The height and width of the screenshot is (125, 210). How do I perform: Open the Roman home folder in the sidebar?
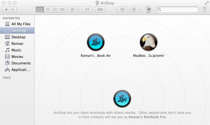[17, 44]
